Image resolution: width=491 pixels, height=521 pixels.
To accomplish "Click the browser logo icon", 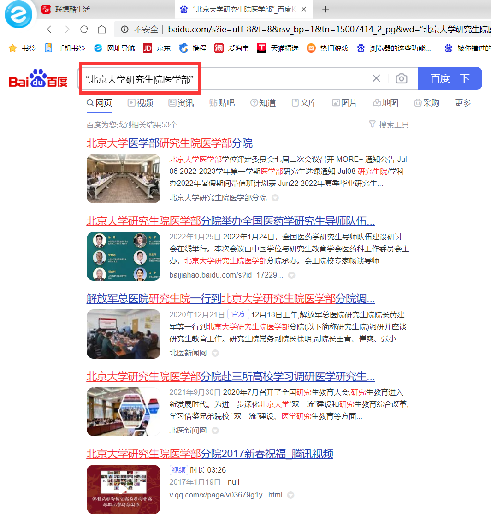I will [18, 14].
